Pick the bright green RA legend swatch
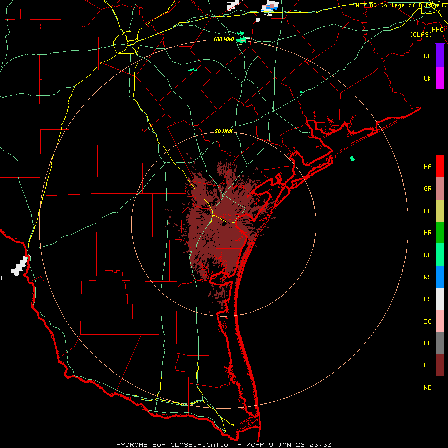The height and width of the screenshot is (448, 448). [x=440, y=255]
